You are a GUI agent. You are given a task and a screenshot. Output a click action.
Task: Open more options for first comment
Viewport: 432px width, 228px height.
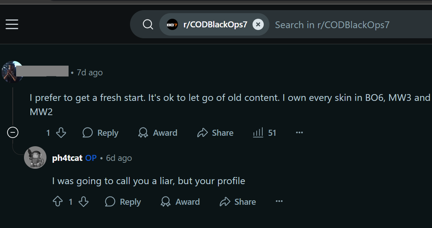[299, 133]
